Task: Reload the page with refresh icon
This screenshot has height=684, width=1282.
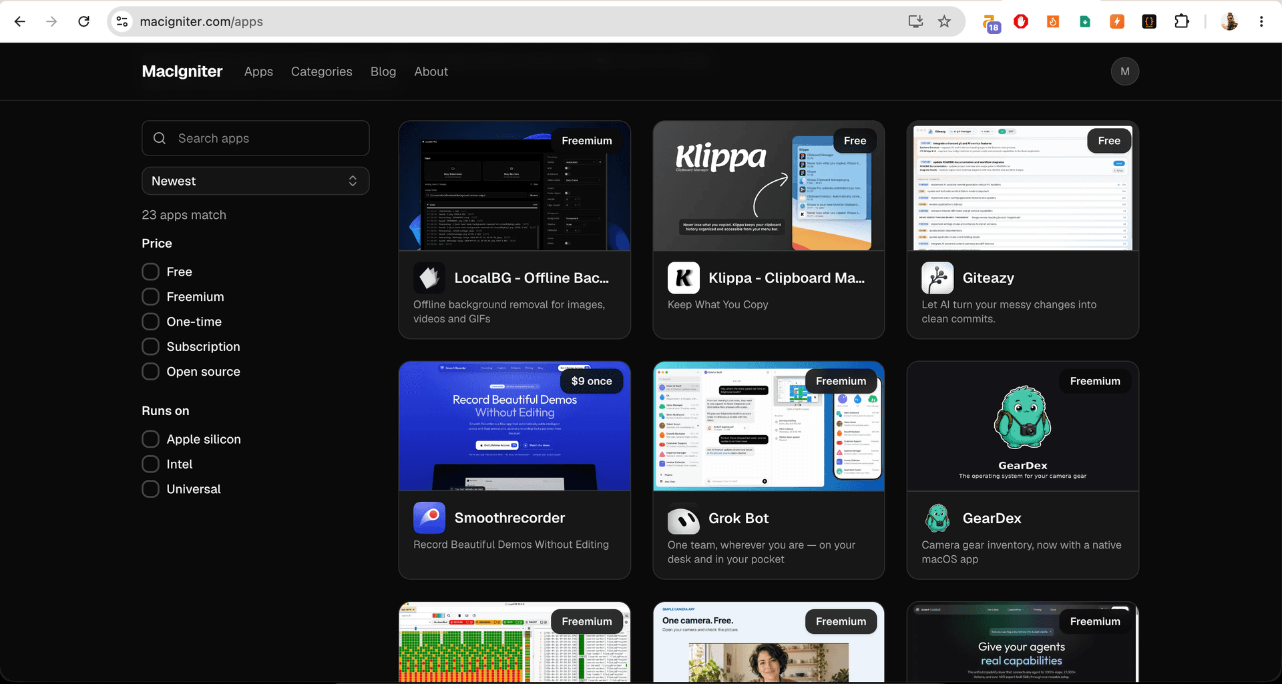Action: (x=84, y=21)
